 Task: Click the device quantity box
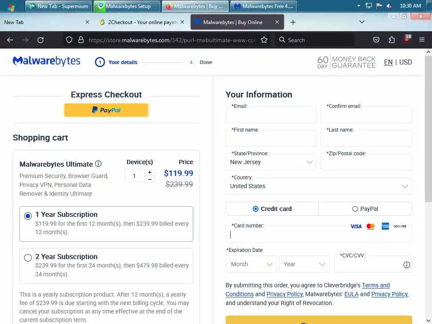(135, 176)
